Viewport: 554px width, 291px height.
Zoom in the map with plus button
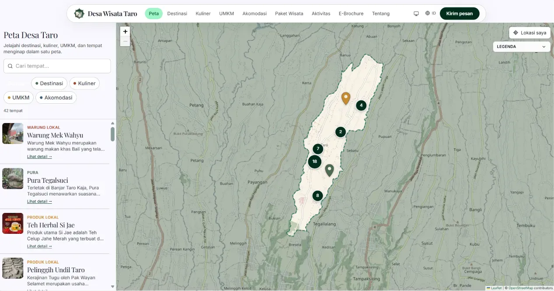[125, 31]
